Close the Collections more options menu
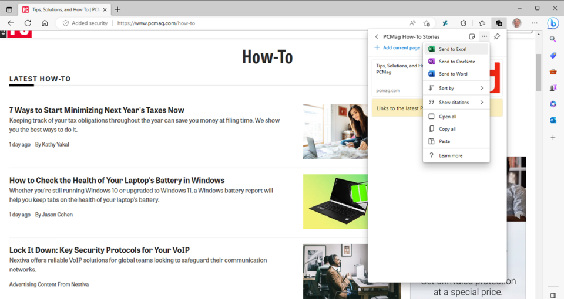 point(485,36)
